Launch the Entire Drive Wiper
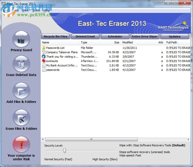 (145, 36)
